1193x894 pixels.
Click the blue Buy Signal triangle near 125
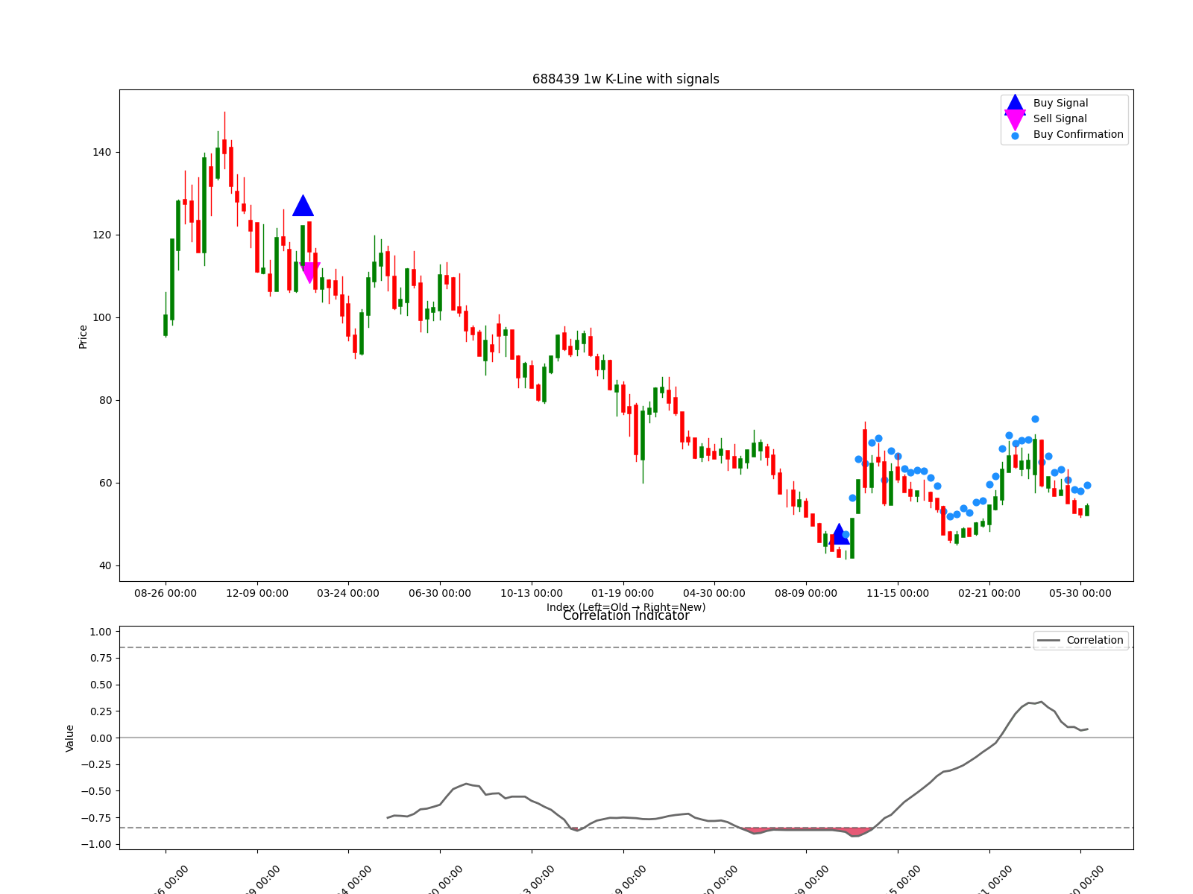pos(303,206)
